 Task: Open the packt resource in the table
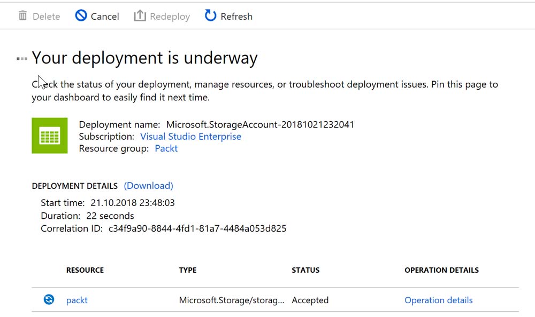[x=77, y=300]
